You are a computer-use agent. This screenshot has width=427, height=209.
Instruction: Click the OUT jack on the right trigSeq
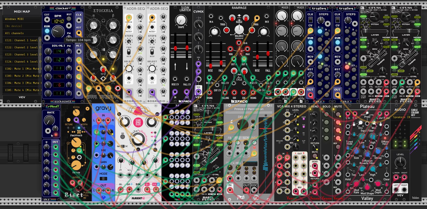(337, 95)
